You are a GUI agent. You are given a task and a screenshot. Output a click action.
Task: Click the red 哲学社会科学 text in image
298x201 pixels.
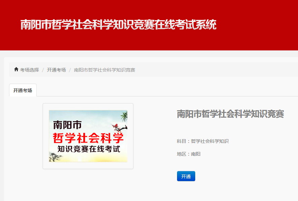click(88, 138)
